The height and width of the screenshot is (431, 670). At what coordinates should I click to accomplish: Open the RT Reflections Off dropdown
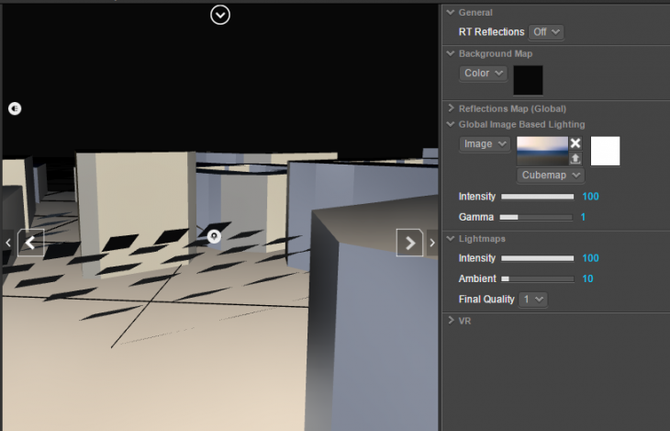point(547,32)
